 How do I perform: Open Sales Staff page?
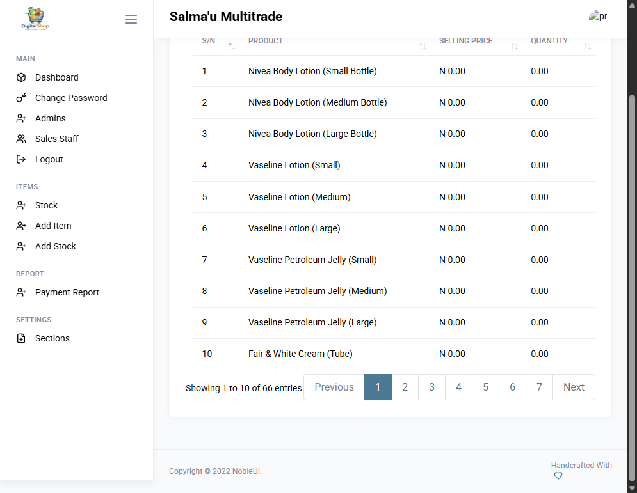pos(57,139)
